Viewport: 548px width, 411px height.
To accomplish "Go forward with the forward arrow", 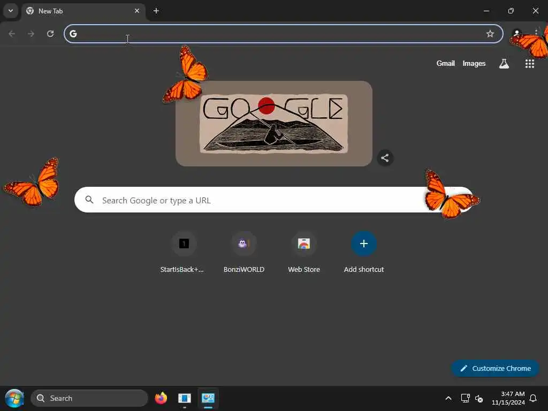I will coord(31,34).
